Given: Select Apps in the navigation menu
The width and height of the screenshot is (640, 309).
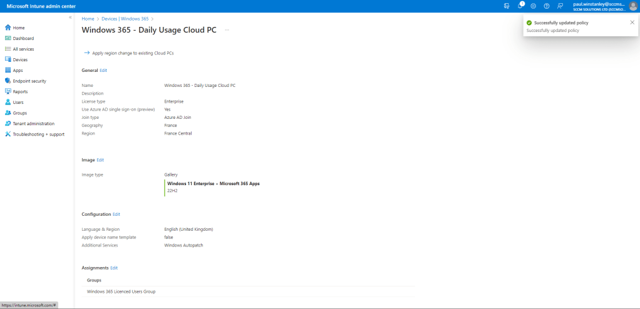Looking at the screenshot, I should tap(18, 70).
